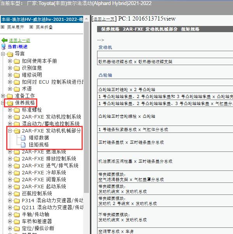
Task: Click the 半轴/传动轴 folder icon
Action: (17, 215)
